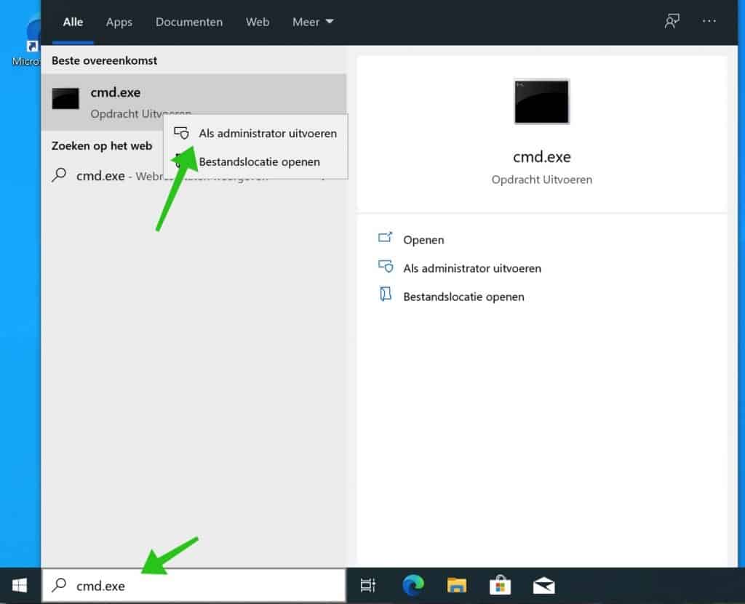Open File Explorer from the taskbar
Viewport: 745px width, 604px height.
pos(457,585)
